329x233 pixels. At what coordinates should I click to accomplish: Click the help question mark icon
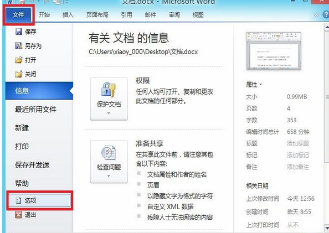pyautogui.click(x=326, y=15)
